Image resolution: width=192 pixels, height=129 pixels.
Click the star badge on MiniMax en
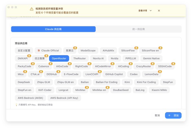108,88
